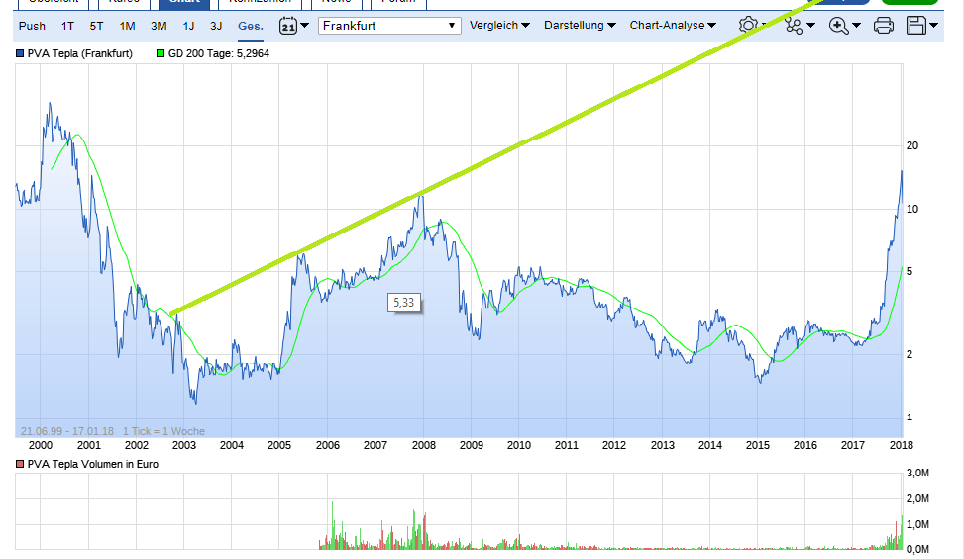Click the 2003 year label
Image resolution: width=964 pixels, height=559 pixels.
click(x=184, y=445)
